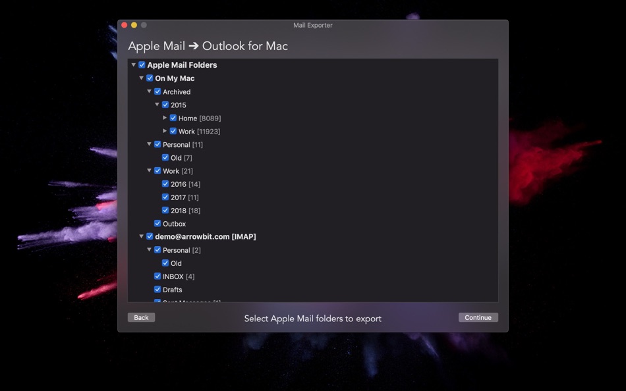Viewport: 626px width, 391px height.
Task: Collapse the On My Mac node
Action: [141, 78]
